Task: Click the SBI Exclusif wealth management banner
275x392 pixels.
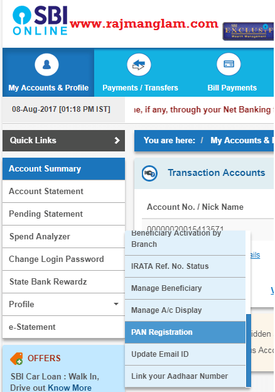Action: click(248, 31)
